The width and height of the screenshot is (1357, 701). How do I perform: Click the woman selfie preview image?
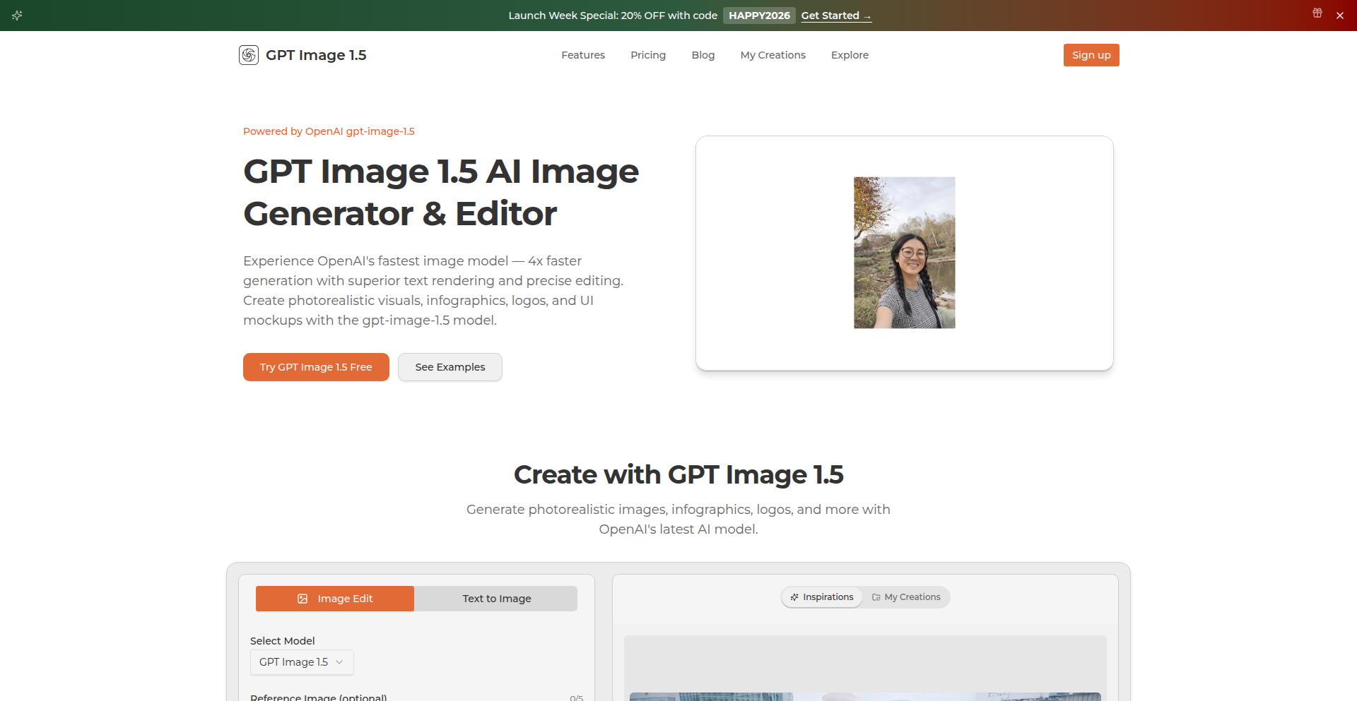tap(904, 253)
